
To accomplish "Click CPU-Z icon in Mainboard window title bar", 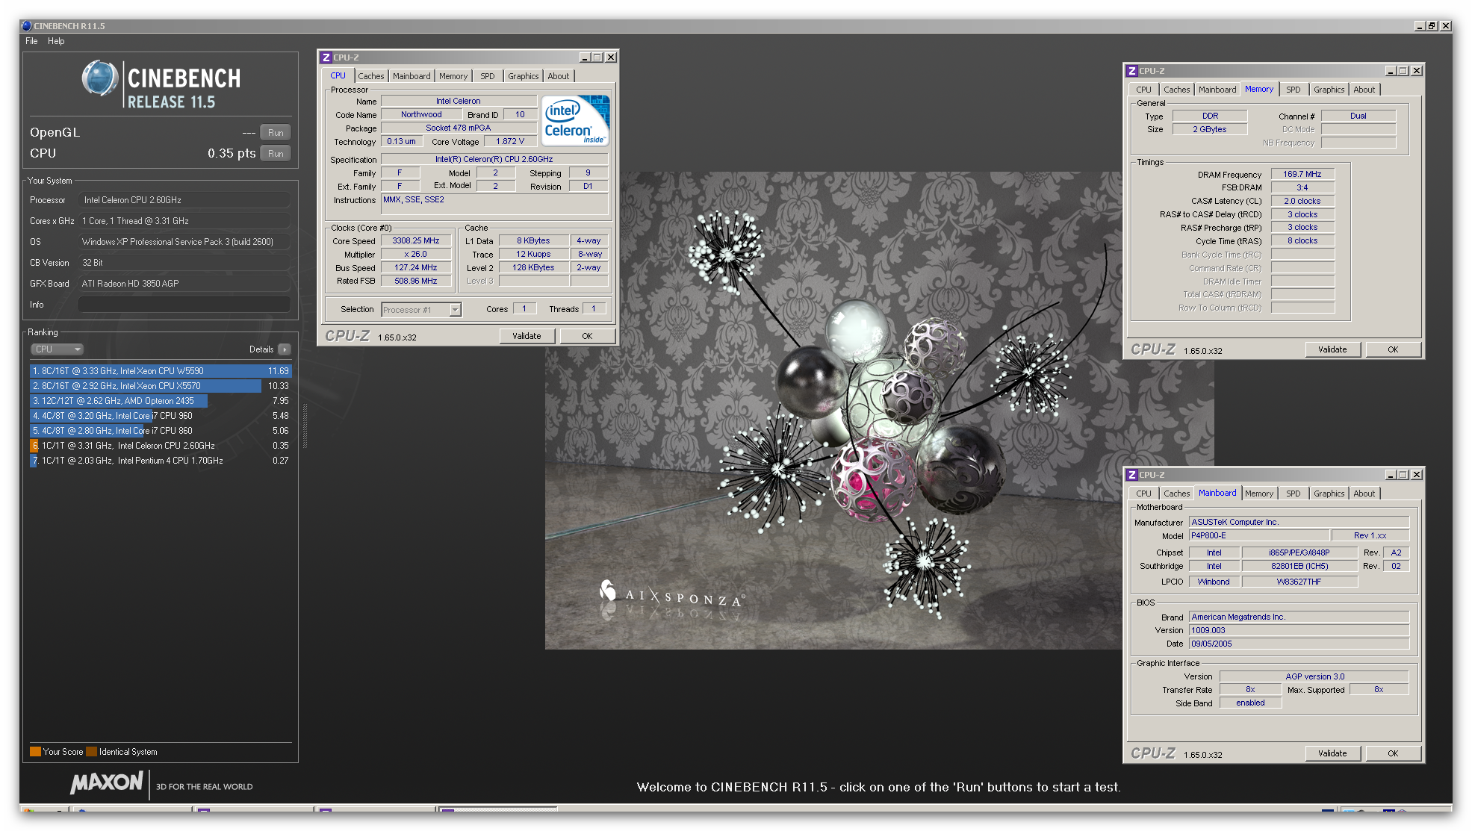I will point(1132,475).
